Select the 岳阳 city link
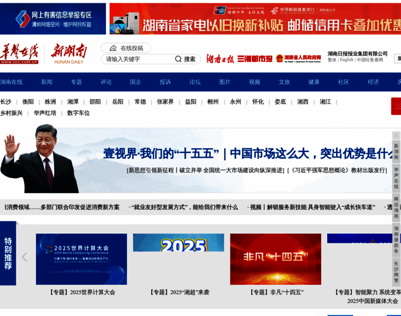This screenshot has height=316, width=401. click(118, 102)
